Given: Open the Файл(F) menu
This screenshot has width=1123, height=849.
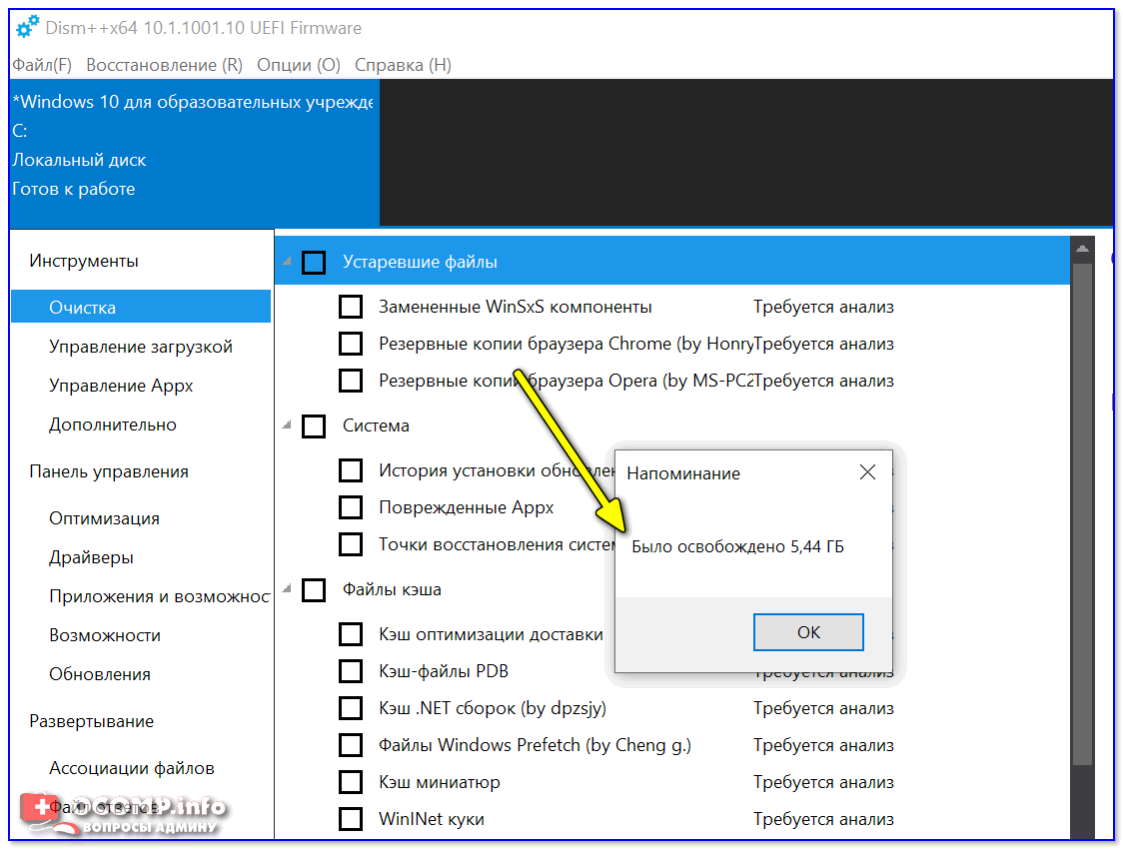Looking at the screenshot, I should [42, 65].
